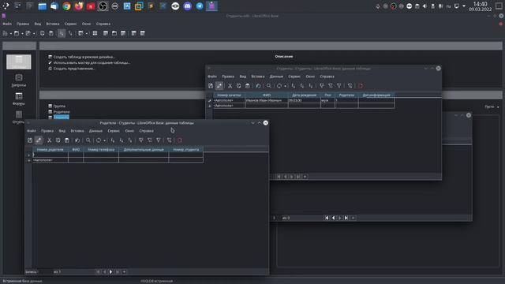Open Telegram from taskbar
The height and width of the screenshot is (284, 505).
(x=200, y=6)
